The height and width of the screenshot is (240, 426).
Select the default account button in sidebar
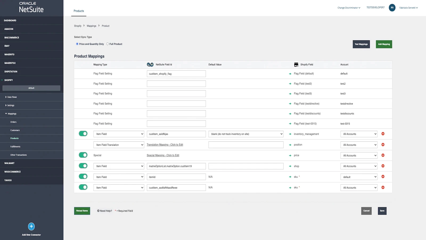[x=31, y=88]
